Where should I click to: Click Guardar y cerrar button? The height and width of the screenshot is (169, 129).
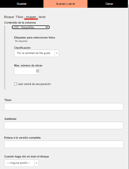tap(66, 4)
